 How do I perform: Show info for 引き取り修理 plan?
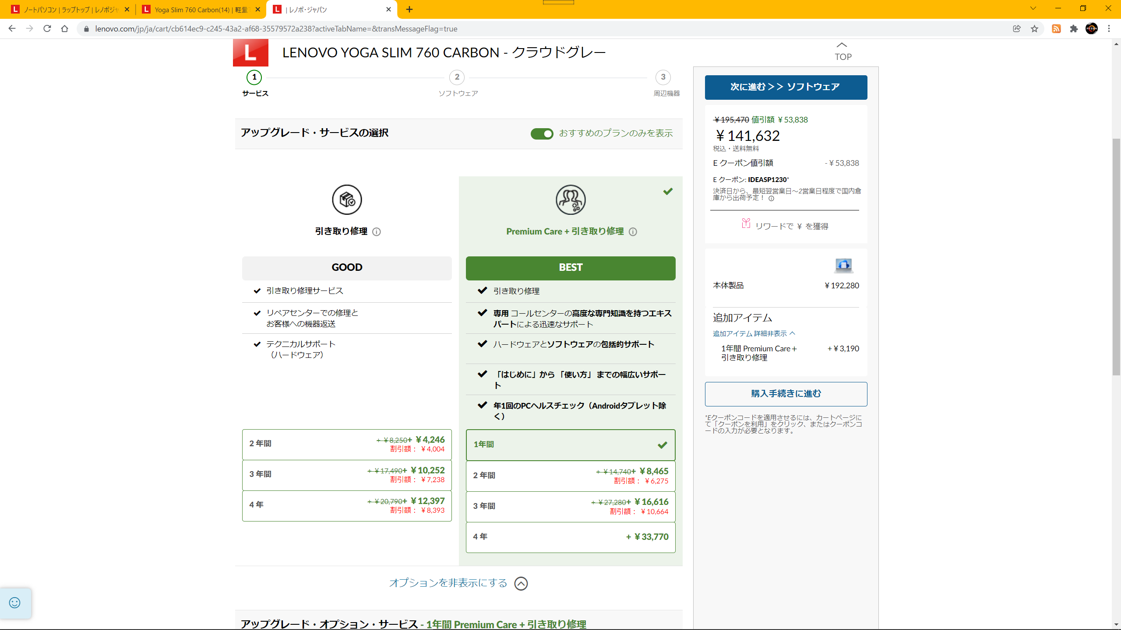pyautogui.click(x=377, y=232)
